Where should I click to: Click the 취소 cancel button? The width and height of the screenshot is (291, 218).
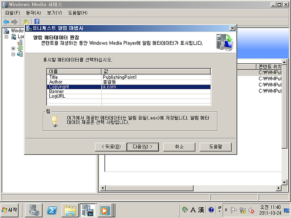(x=179, y=147)
